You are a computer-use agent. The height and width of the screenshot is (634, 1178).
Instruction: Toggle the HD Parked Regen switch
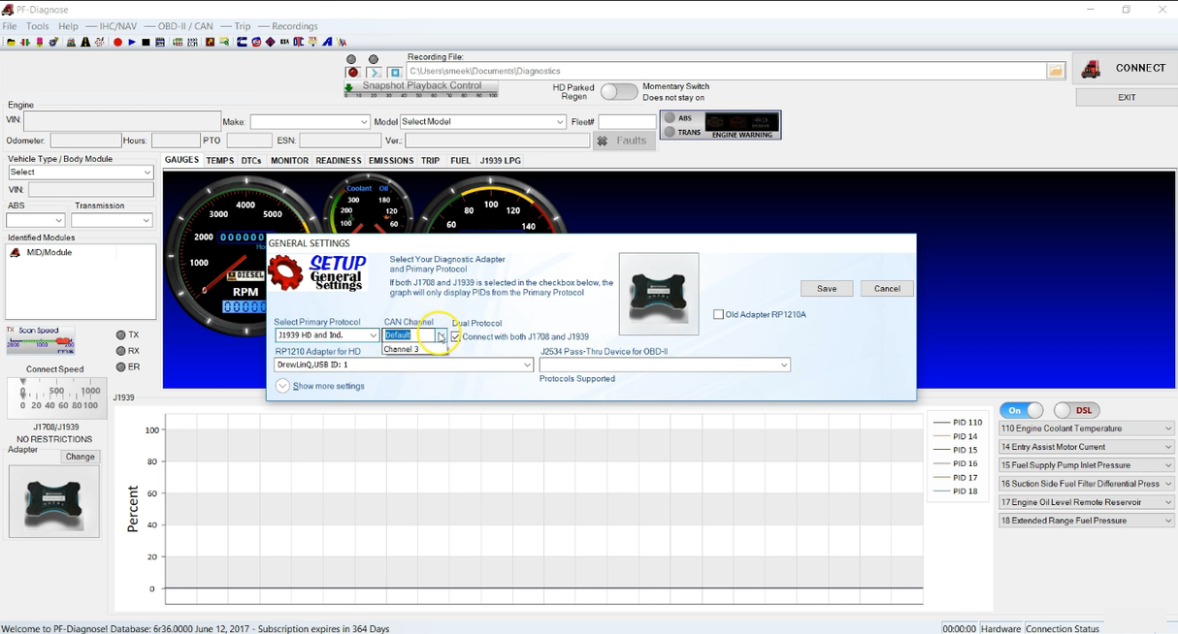[x=618, y=92]
